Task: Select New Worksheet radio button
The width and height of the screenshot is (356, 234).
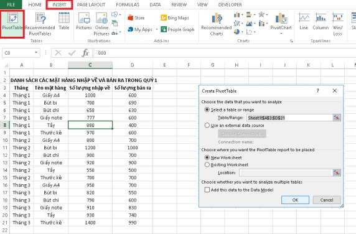Action: point(207,157)
